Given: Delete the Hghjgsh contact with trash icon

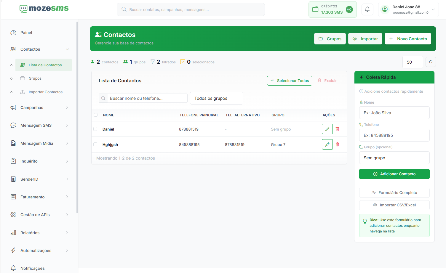Looking at the screenshot, I should click(337, 144).
